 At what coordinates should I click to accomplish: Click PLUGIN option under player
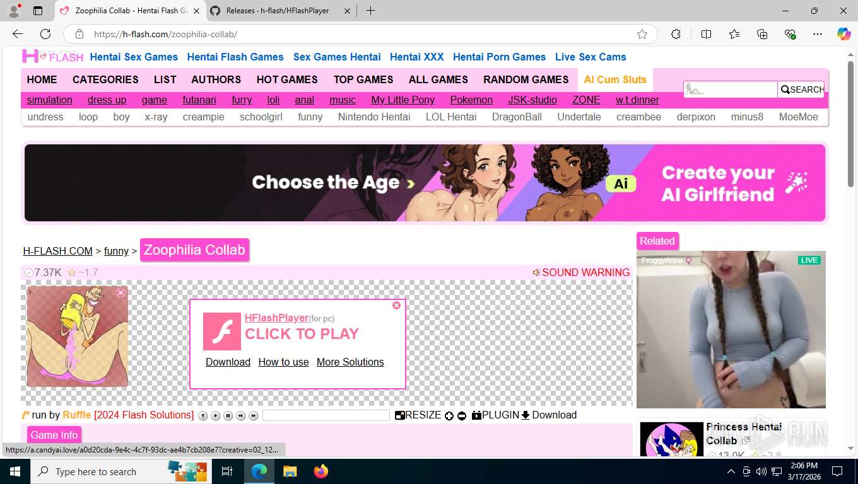495,415
